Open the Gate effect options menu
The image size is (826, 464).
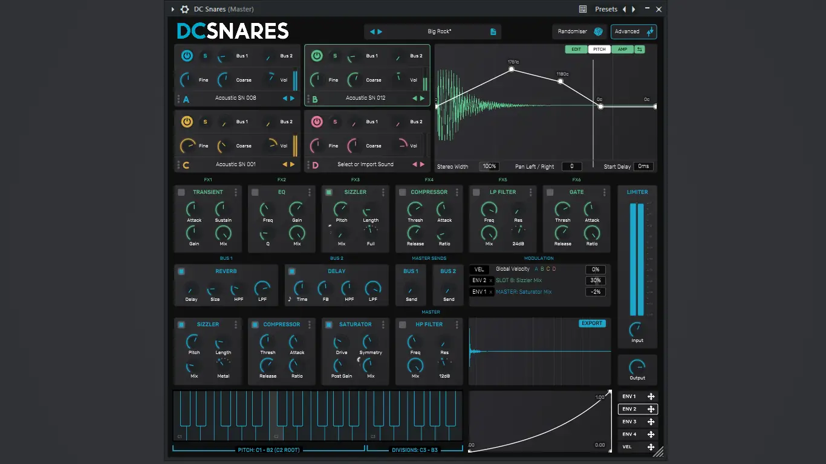(605, 192)
